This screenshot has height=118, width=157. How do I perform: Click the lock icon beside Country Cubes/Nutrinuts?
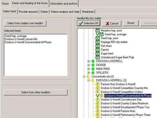click(97, 103)
